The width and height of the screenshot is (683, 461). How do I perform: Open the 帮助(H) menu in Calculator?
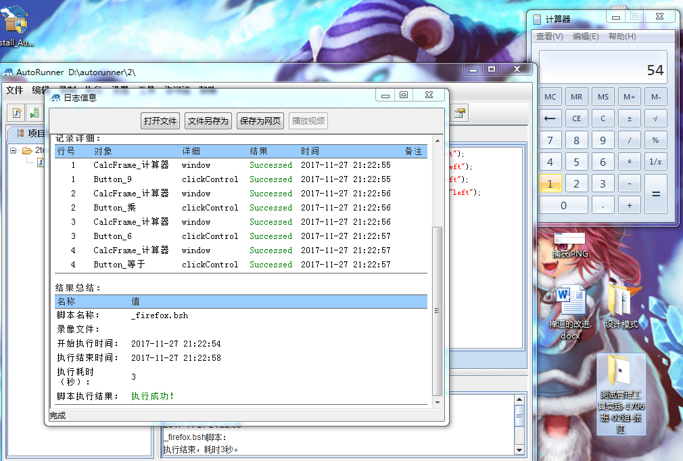coord(622,37)
